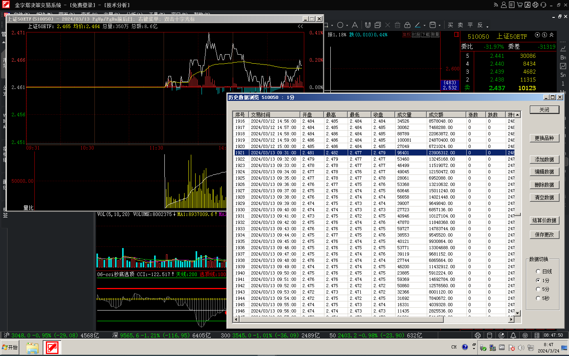Open the formula fx icon in title bar
This screenshot has width=569, height=356.
click(528, 5)
